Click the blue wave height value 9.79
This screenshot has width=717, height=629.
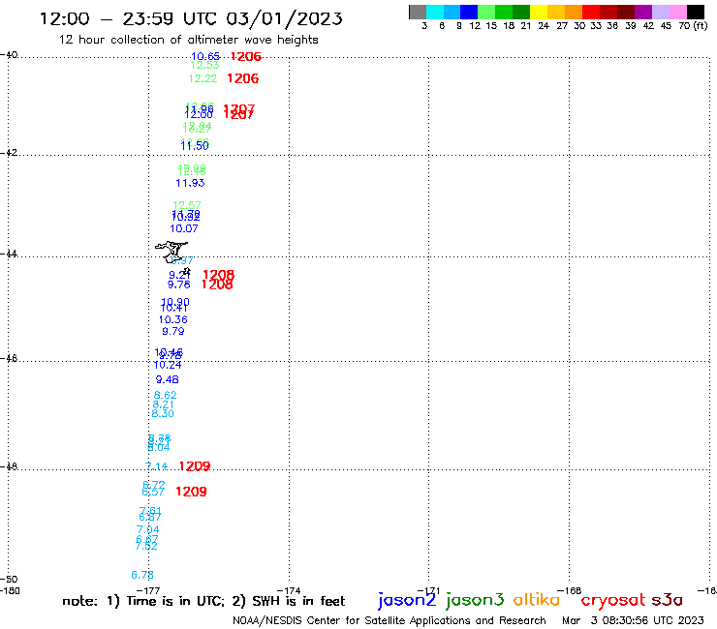(x=172, y=331)
